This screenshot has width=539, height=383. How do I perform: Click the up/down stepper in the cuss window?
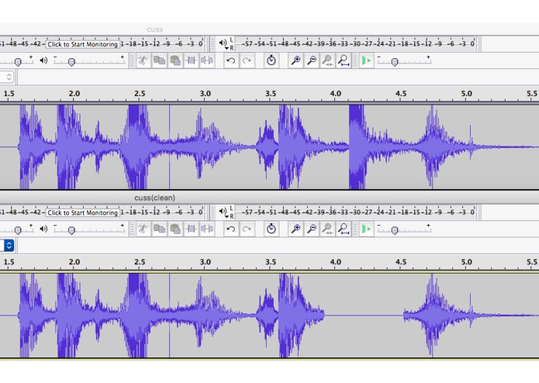pos(9,77)
